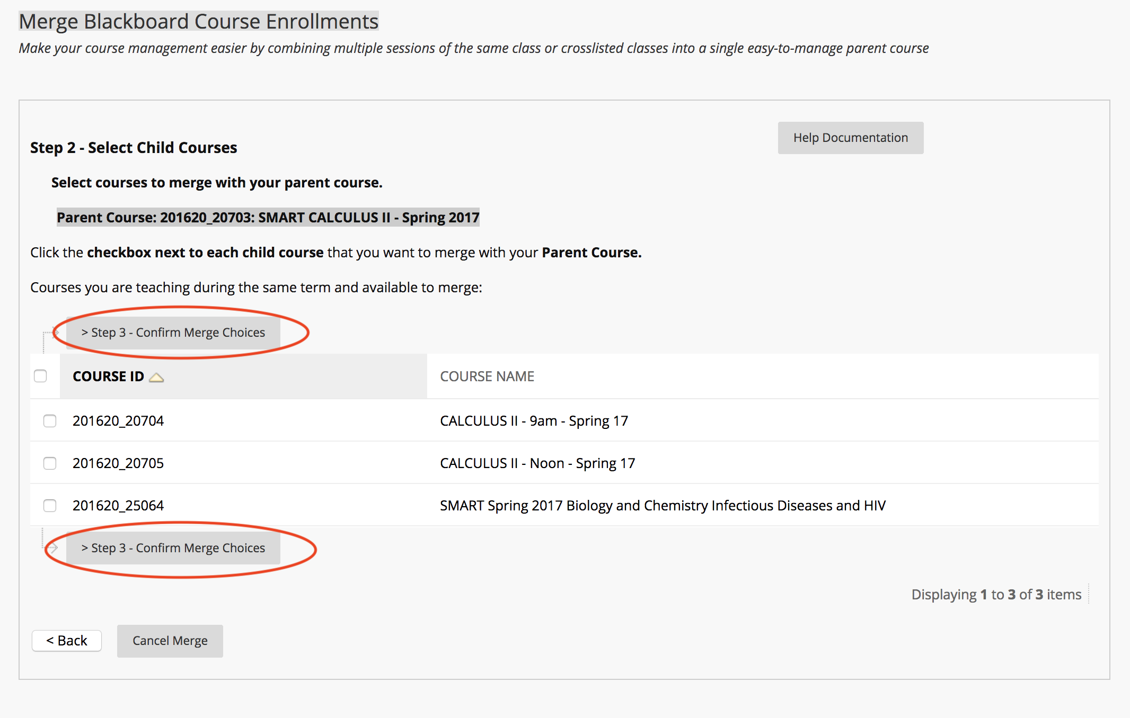Open the Help Documentation button

point(850,138)
